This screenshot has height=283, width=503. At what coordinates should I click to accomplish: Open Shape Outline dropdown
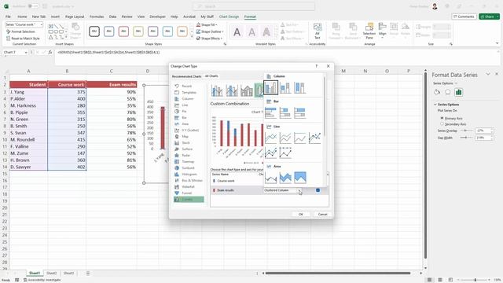[x=210, y=31]
